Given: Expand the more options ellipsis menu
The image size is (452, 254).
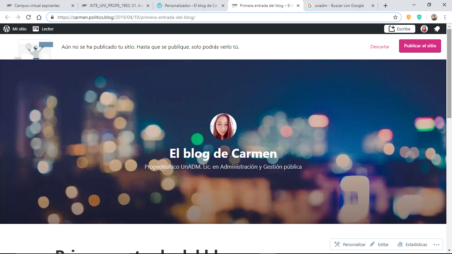Looking at the screenshot, I should pyautogui.click(x=436, y=244).
